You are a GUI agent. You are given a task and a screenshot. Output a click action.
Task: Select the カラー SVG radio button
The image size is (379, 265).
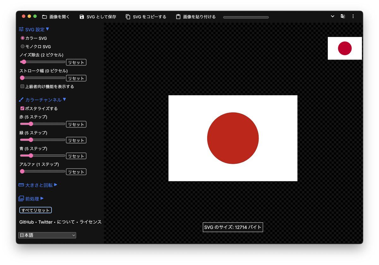click(22, 38)
